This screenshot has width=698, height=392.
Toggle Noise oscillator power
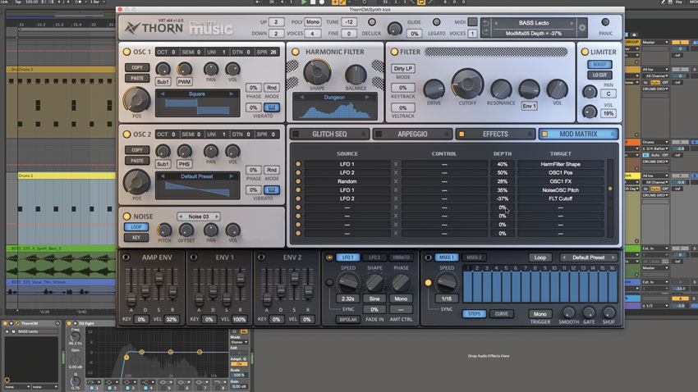tap(126, 217)
